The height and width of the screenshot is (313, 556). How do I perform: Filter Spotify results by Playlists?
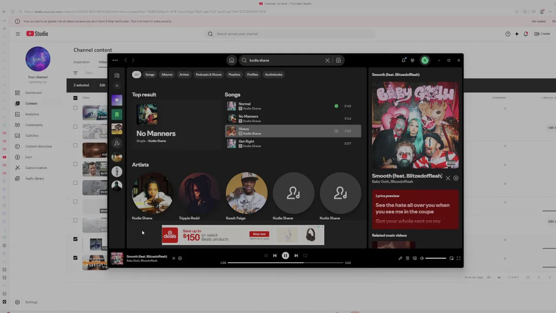pyautogui.click(x=234, y=75)
